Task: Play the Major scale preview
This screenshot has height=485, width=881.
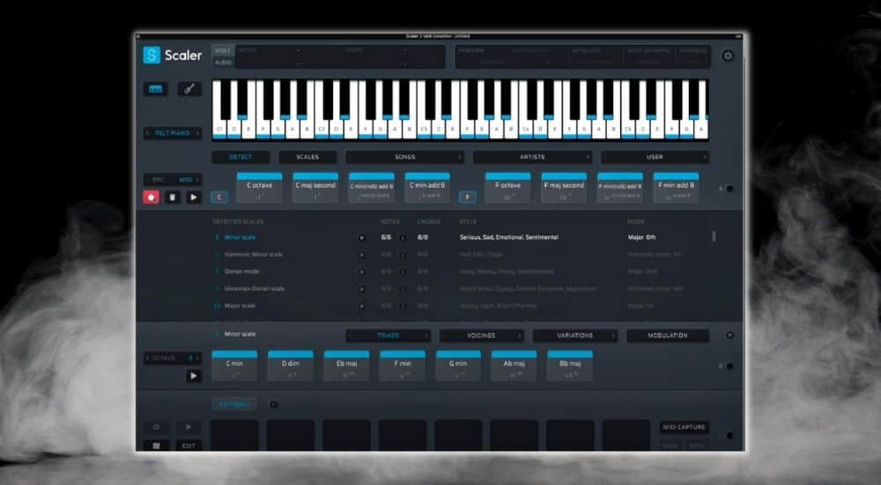Action: 362,306
